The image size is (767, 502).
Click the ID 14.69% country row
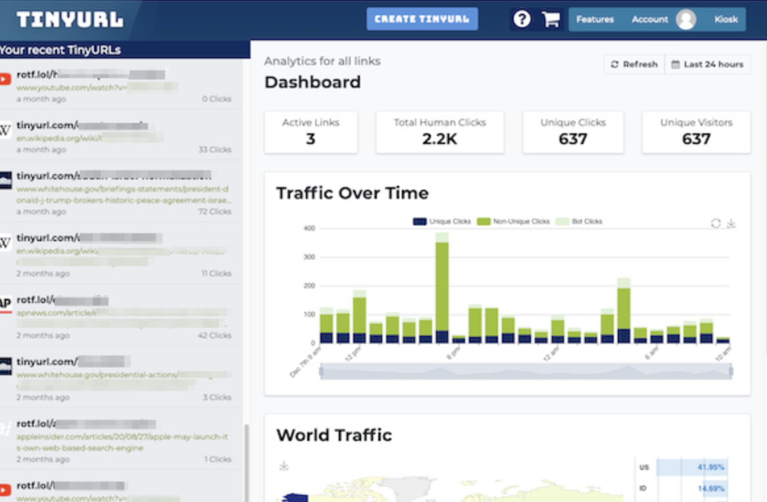(x=682, y=488)
